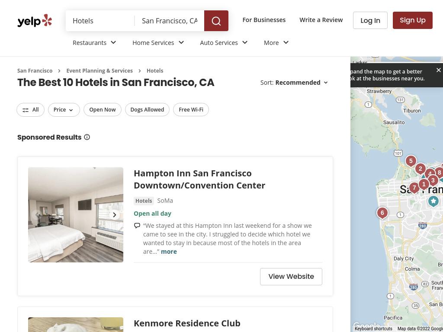Open For Businesses link
This screenshot has height=332, width=443.
pyautogui.click(x=264, y=20)
